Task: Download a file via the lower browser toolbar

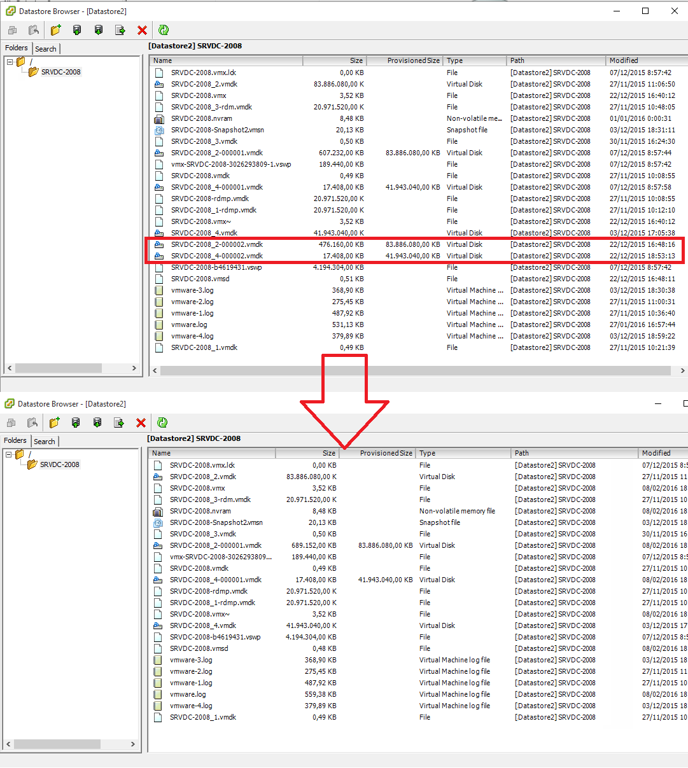Action: 97,422
